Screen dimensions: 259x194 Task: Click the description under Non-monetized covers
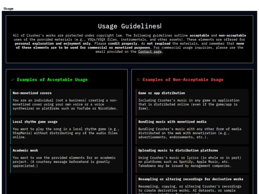tap(65, 104)
